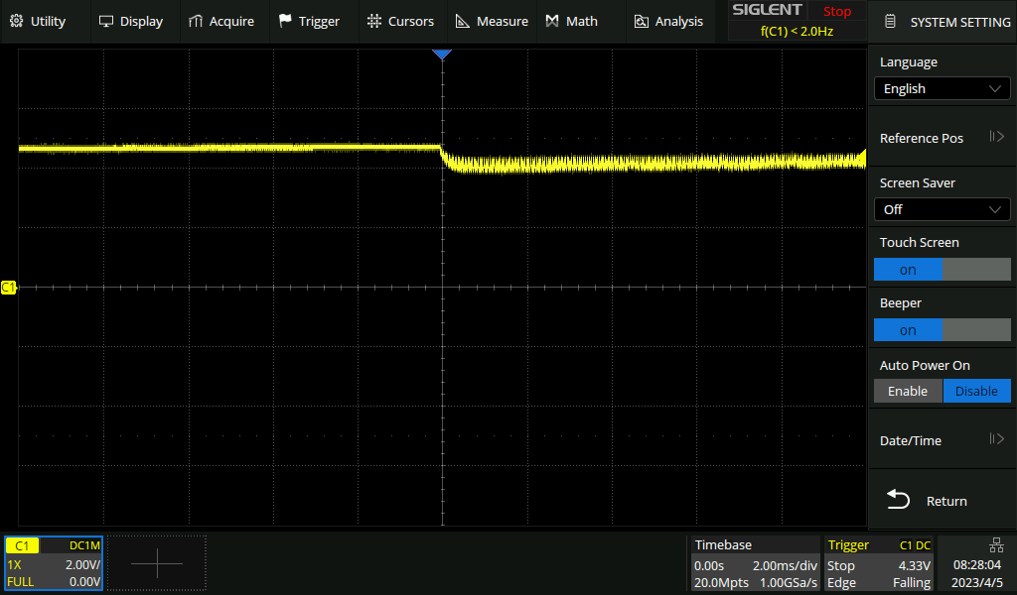The image size is (1017, 595).
Task: Open the Cursors menu
Action: tap(400, 21)
